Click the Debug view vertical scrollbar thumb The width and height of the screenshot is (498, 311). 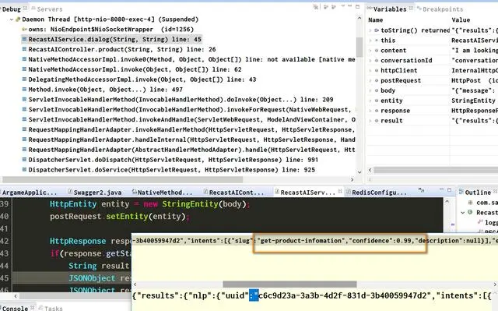[x=359, y=47]
